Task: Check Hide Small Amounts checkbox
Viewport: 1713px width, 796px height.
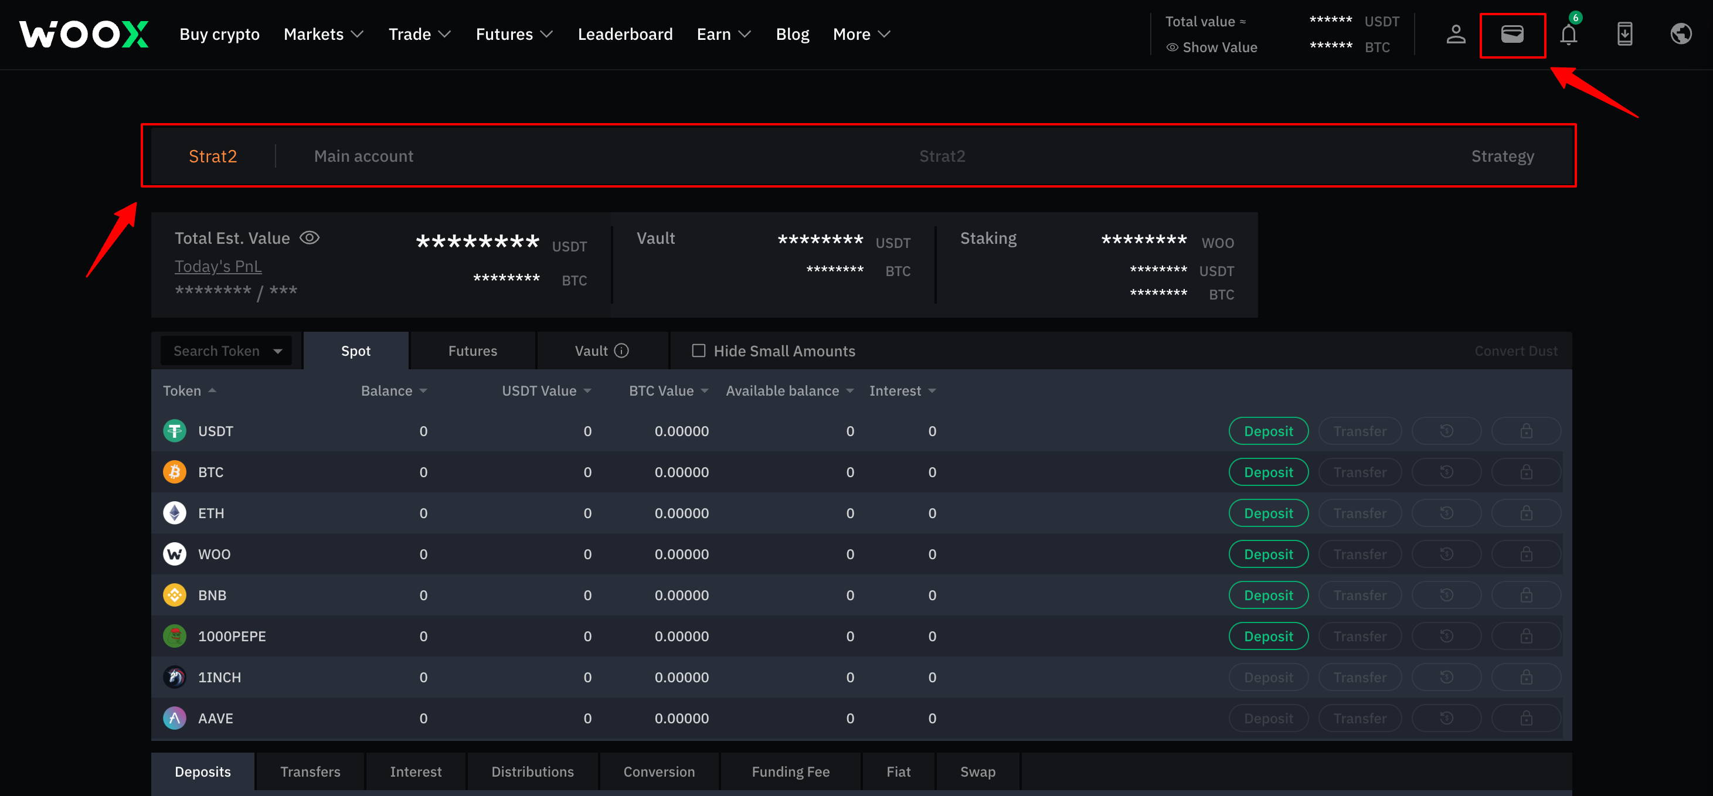Action: (x=698, y=351)
